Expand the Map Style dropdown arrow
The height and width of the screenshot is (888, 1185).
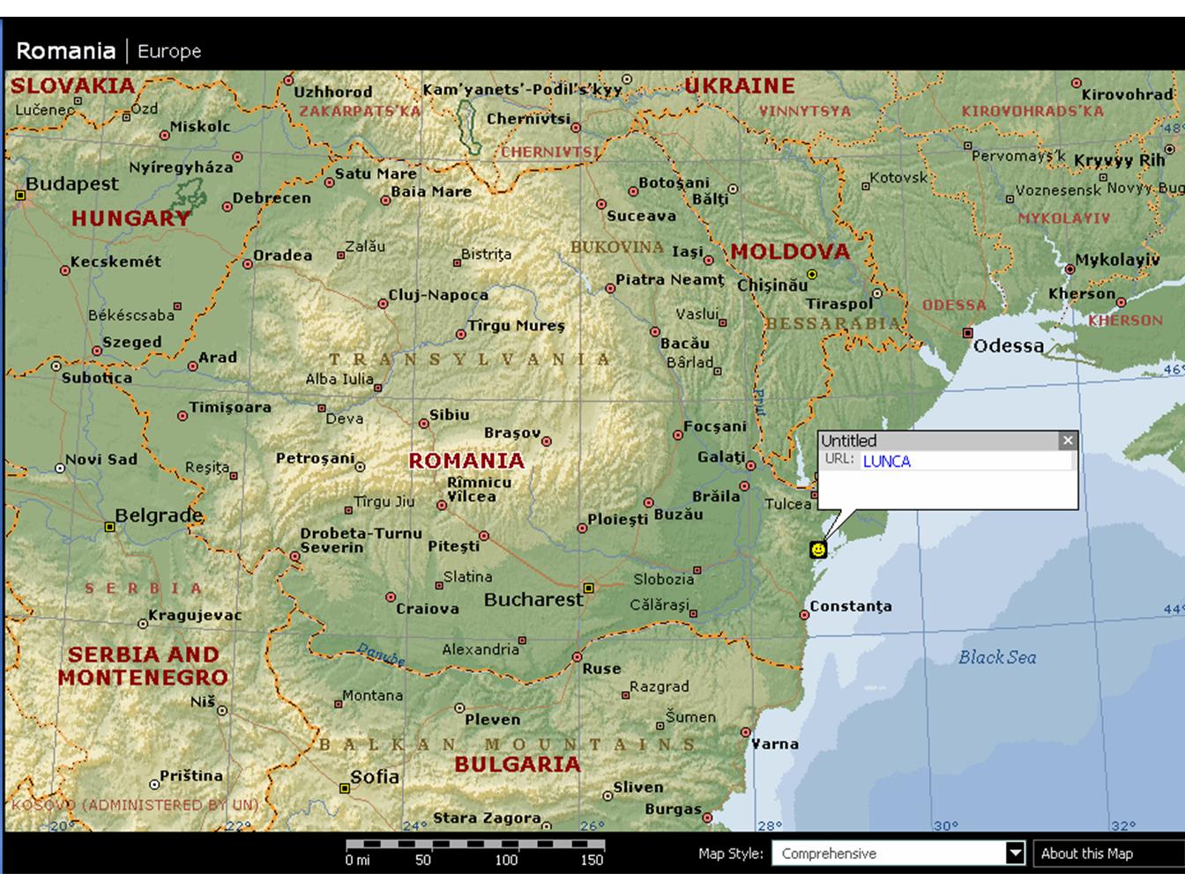pyautogui.click(x=1016, y=853)
